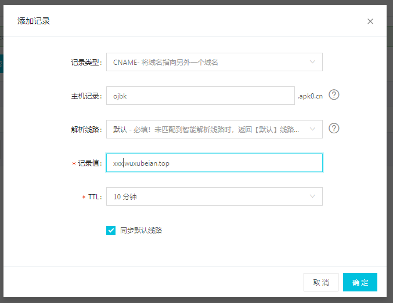Click the 解析线路 field label

click(x=82, y=129)
